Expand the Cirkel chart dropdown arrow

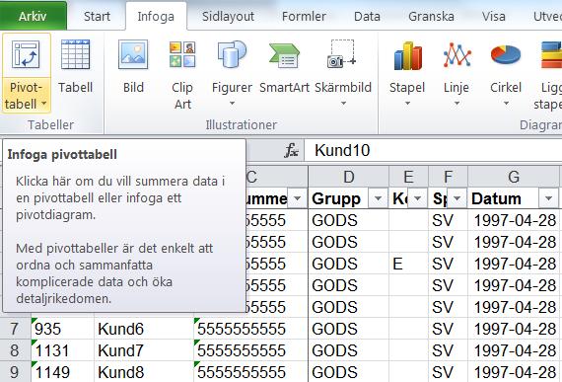[x=506, y=104]
